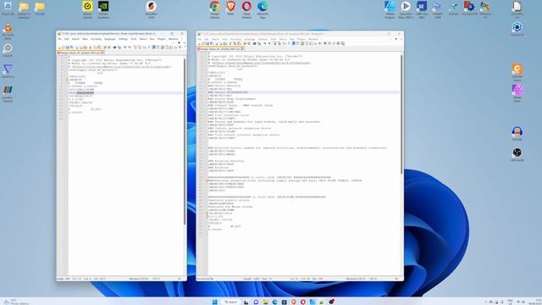Open Opera browser desktop shortcut
Viewport: 542px width, 305px height.
(246, 7)
